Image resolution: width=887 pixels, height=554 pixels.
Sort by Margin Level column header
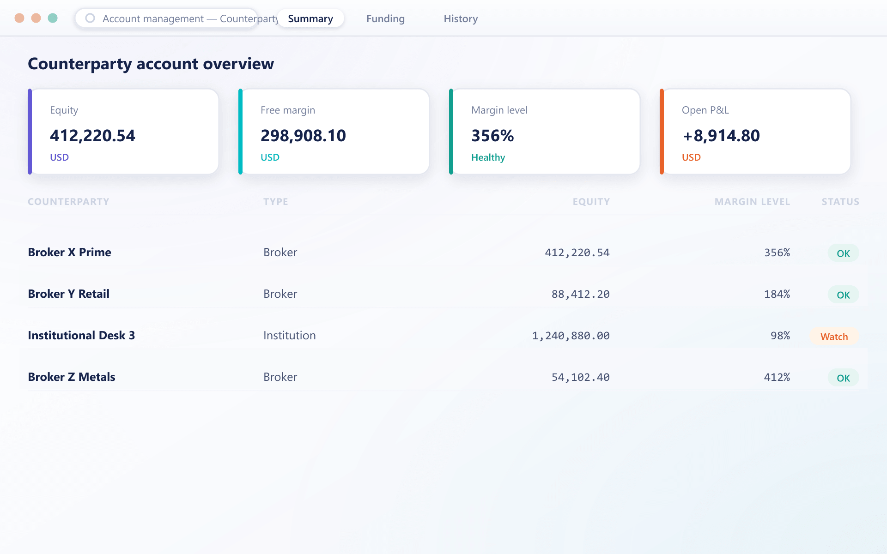pos(752,202)
